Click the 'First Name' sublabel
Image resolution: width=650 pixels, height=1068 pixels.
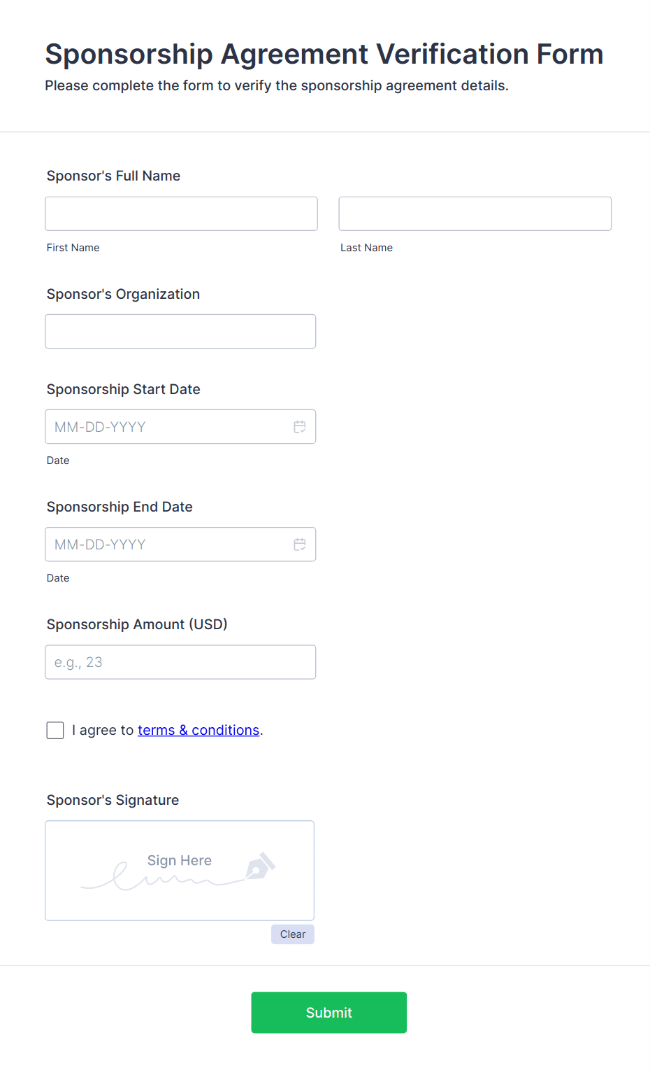73,248
